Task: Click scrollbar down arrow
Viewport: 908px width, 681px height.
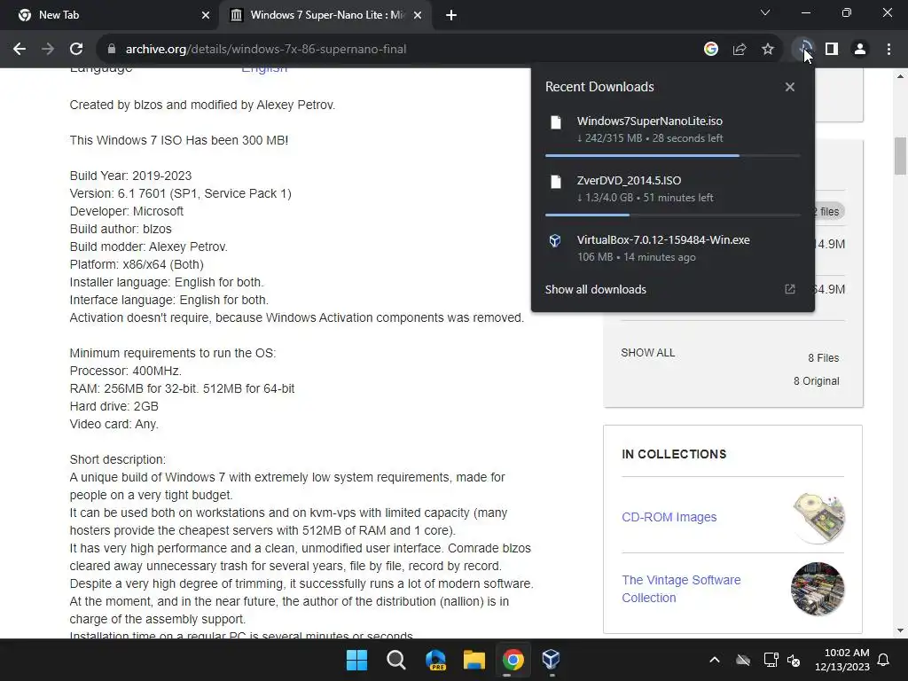Action: tap(900, 630)
